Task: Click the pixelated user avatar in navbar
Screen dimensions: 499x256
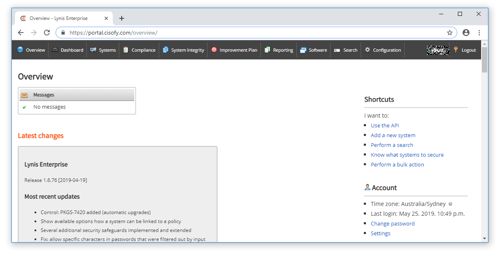Action: [438, 50]
